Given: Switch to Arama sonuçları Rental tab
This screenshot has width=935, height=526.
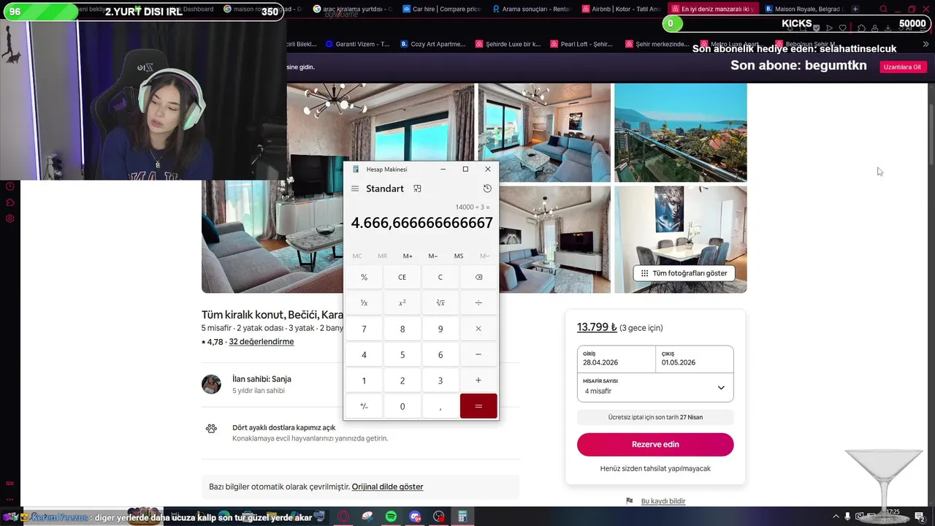Looking at the screenshot, I should tap(533, 9).
